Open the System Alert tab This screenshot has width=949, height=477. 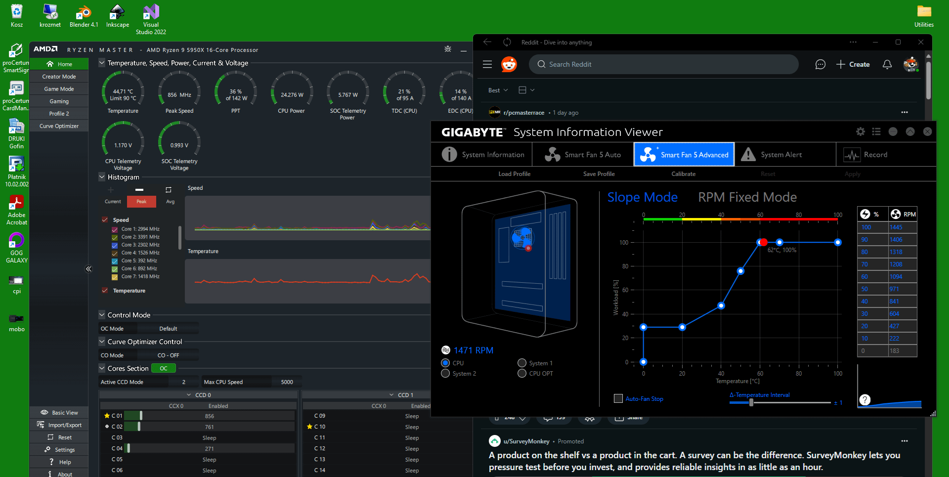click(x=785, y=154)
